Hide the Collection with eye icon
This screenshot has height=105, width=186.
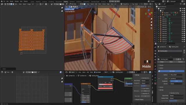(182, 8)
